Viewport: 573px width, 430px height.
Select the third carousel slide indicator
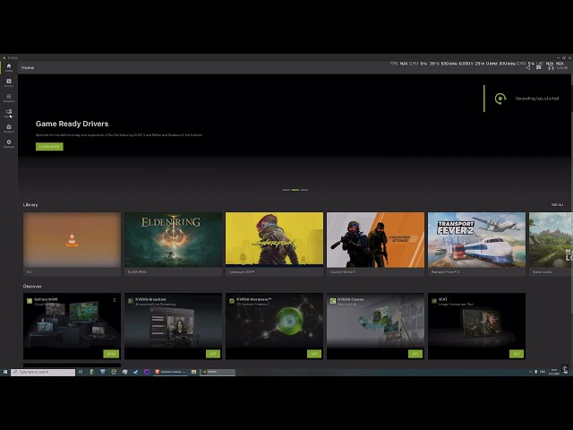304,190
